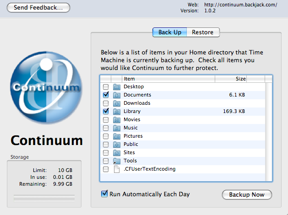The image size is (288, 215).
Task: Check the Sites checkbox
Action: [x=106, y=153]
